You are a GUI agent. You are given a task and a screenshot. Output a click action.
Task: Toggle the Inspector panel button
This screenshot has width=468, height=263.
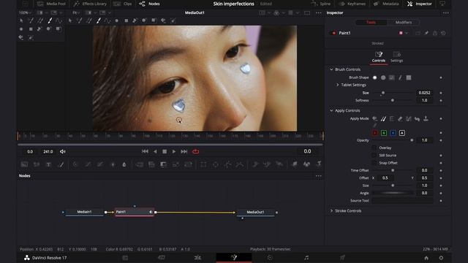pos(420,4)
